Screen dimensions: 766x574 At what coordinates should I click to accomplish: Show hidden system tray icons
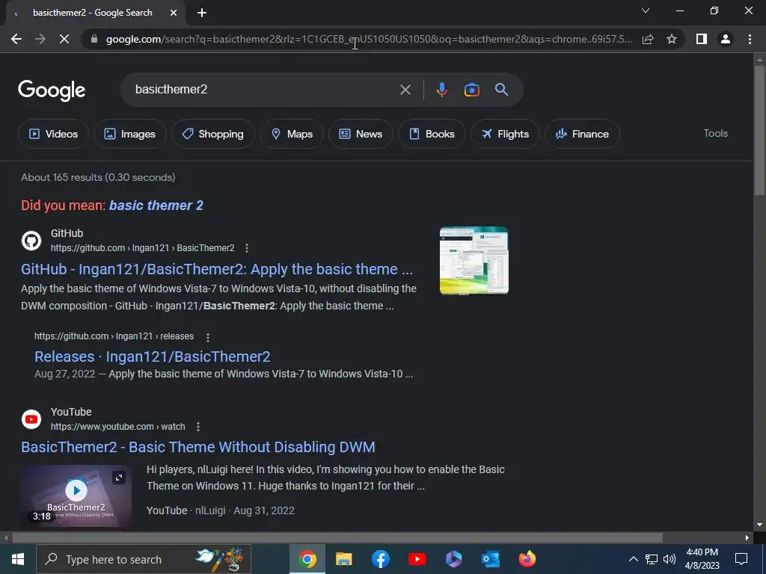633,559
